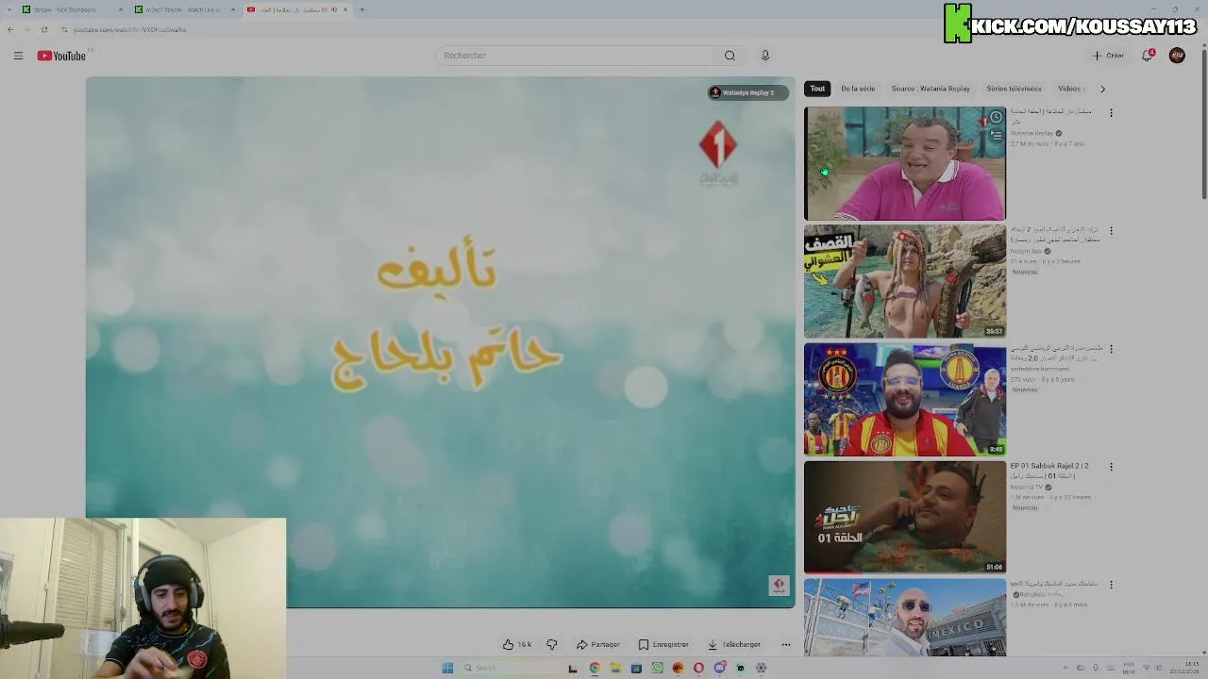Screen dimensions: 1208x679
Task: Mute the YouTube tab via speaker icon
Action: click(334, 9)
